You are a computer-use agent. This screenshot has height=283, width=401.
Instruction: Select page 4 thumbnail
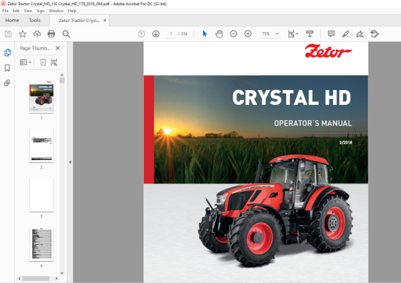pyautogui.click(x=41, y=244)
